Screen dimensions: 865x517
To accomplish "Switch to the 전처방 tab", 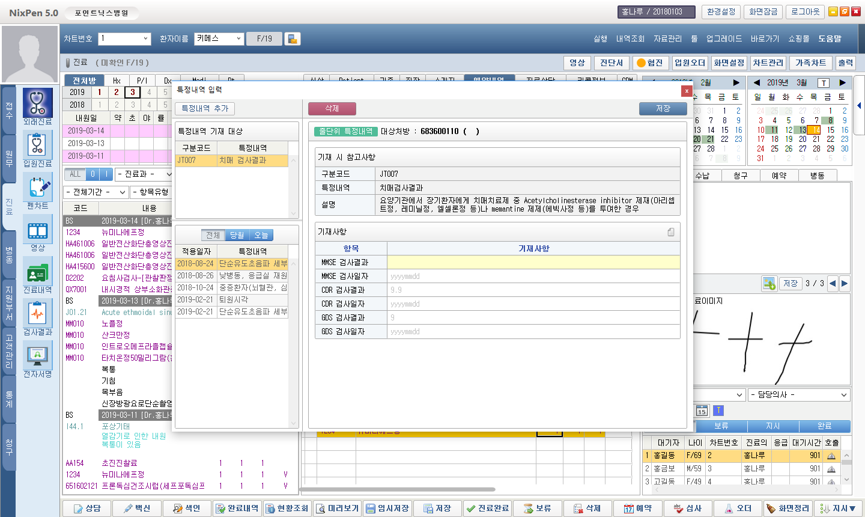I will [x=84, y=81].
